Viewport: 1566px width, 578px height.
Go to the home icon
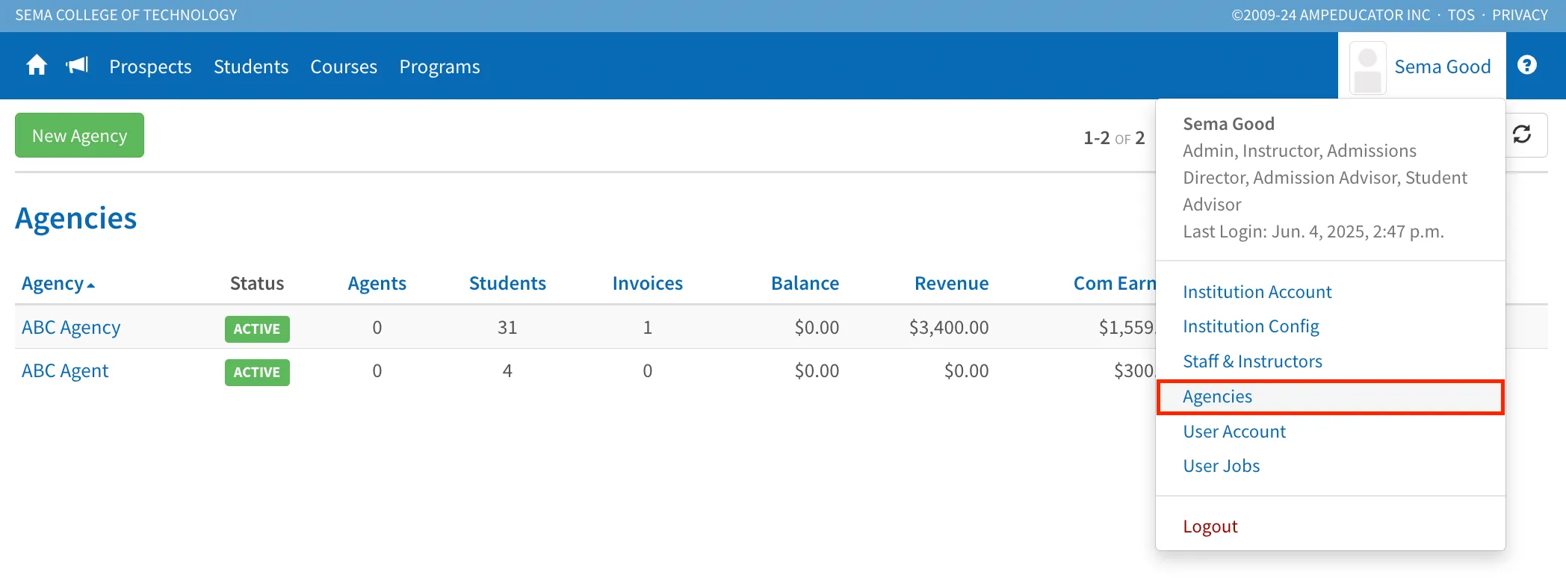[37, 66]
